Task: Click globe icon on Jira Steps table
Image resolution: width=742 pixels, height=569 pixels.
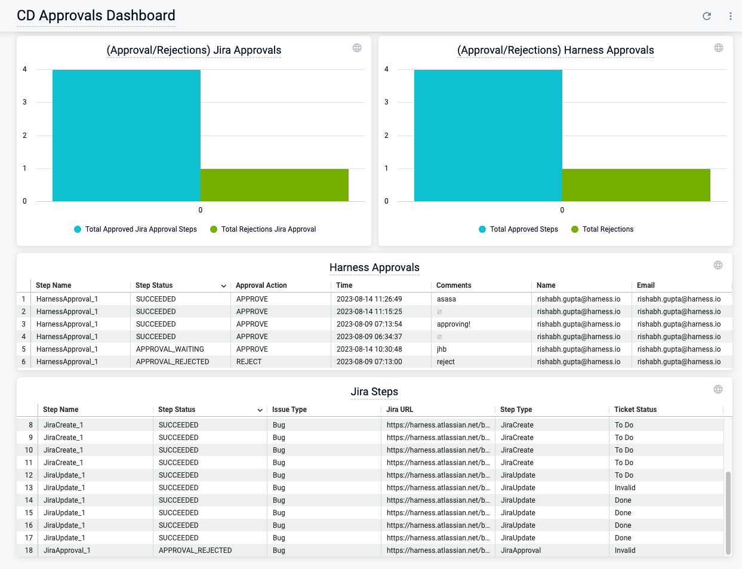Action: [x=718, y=389]
